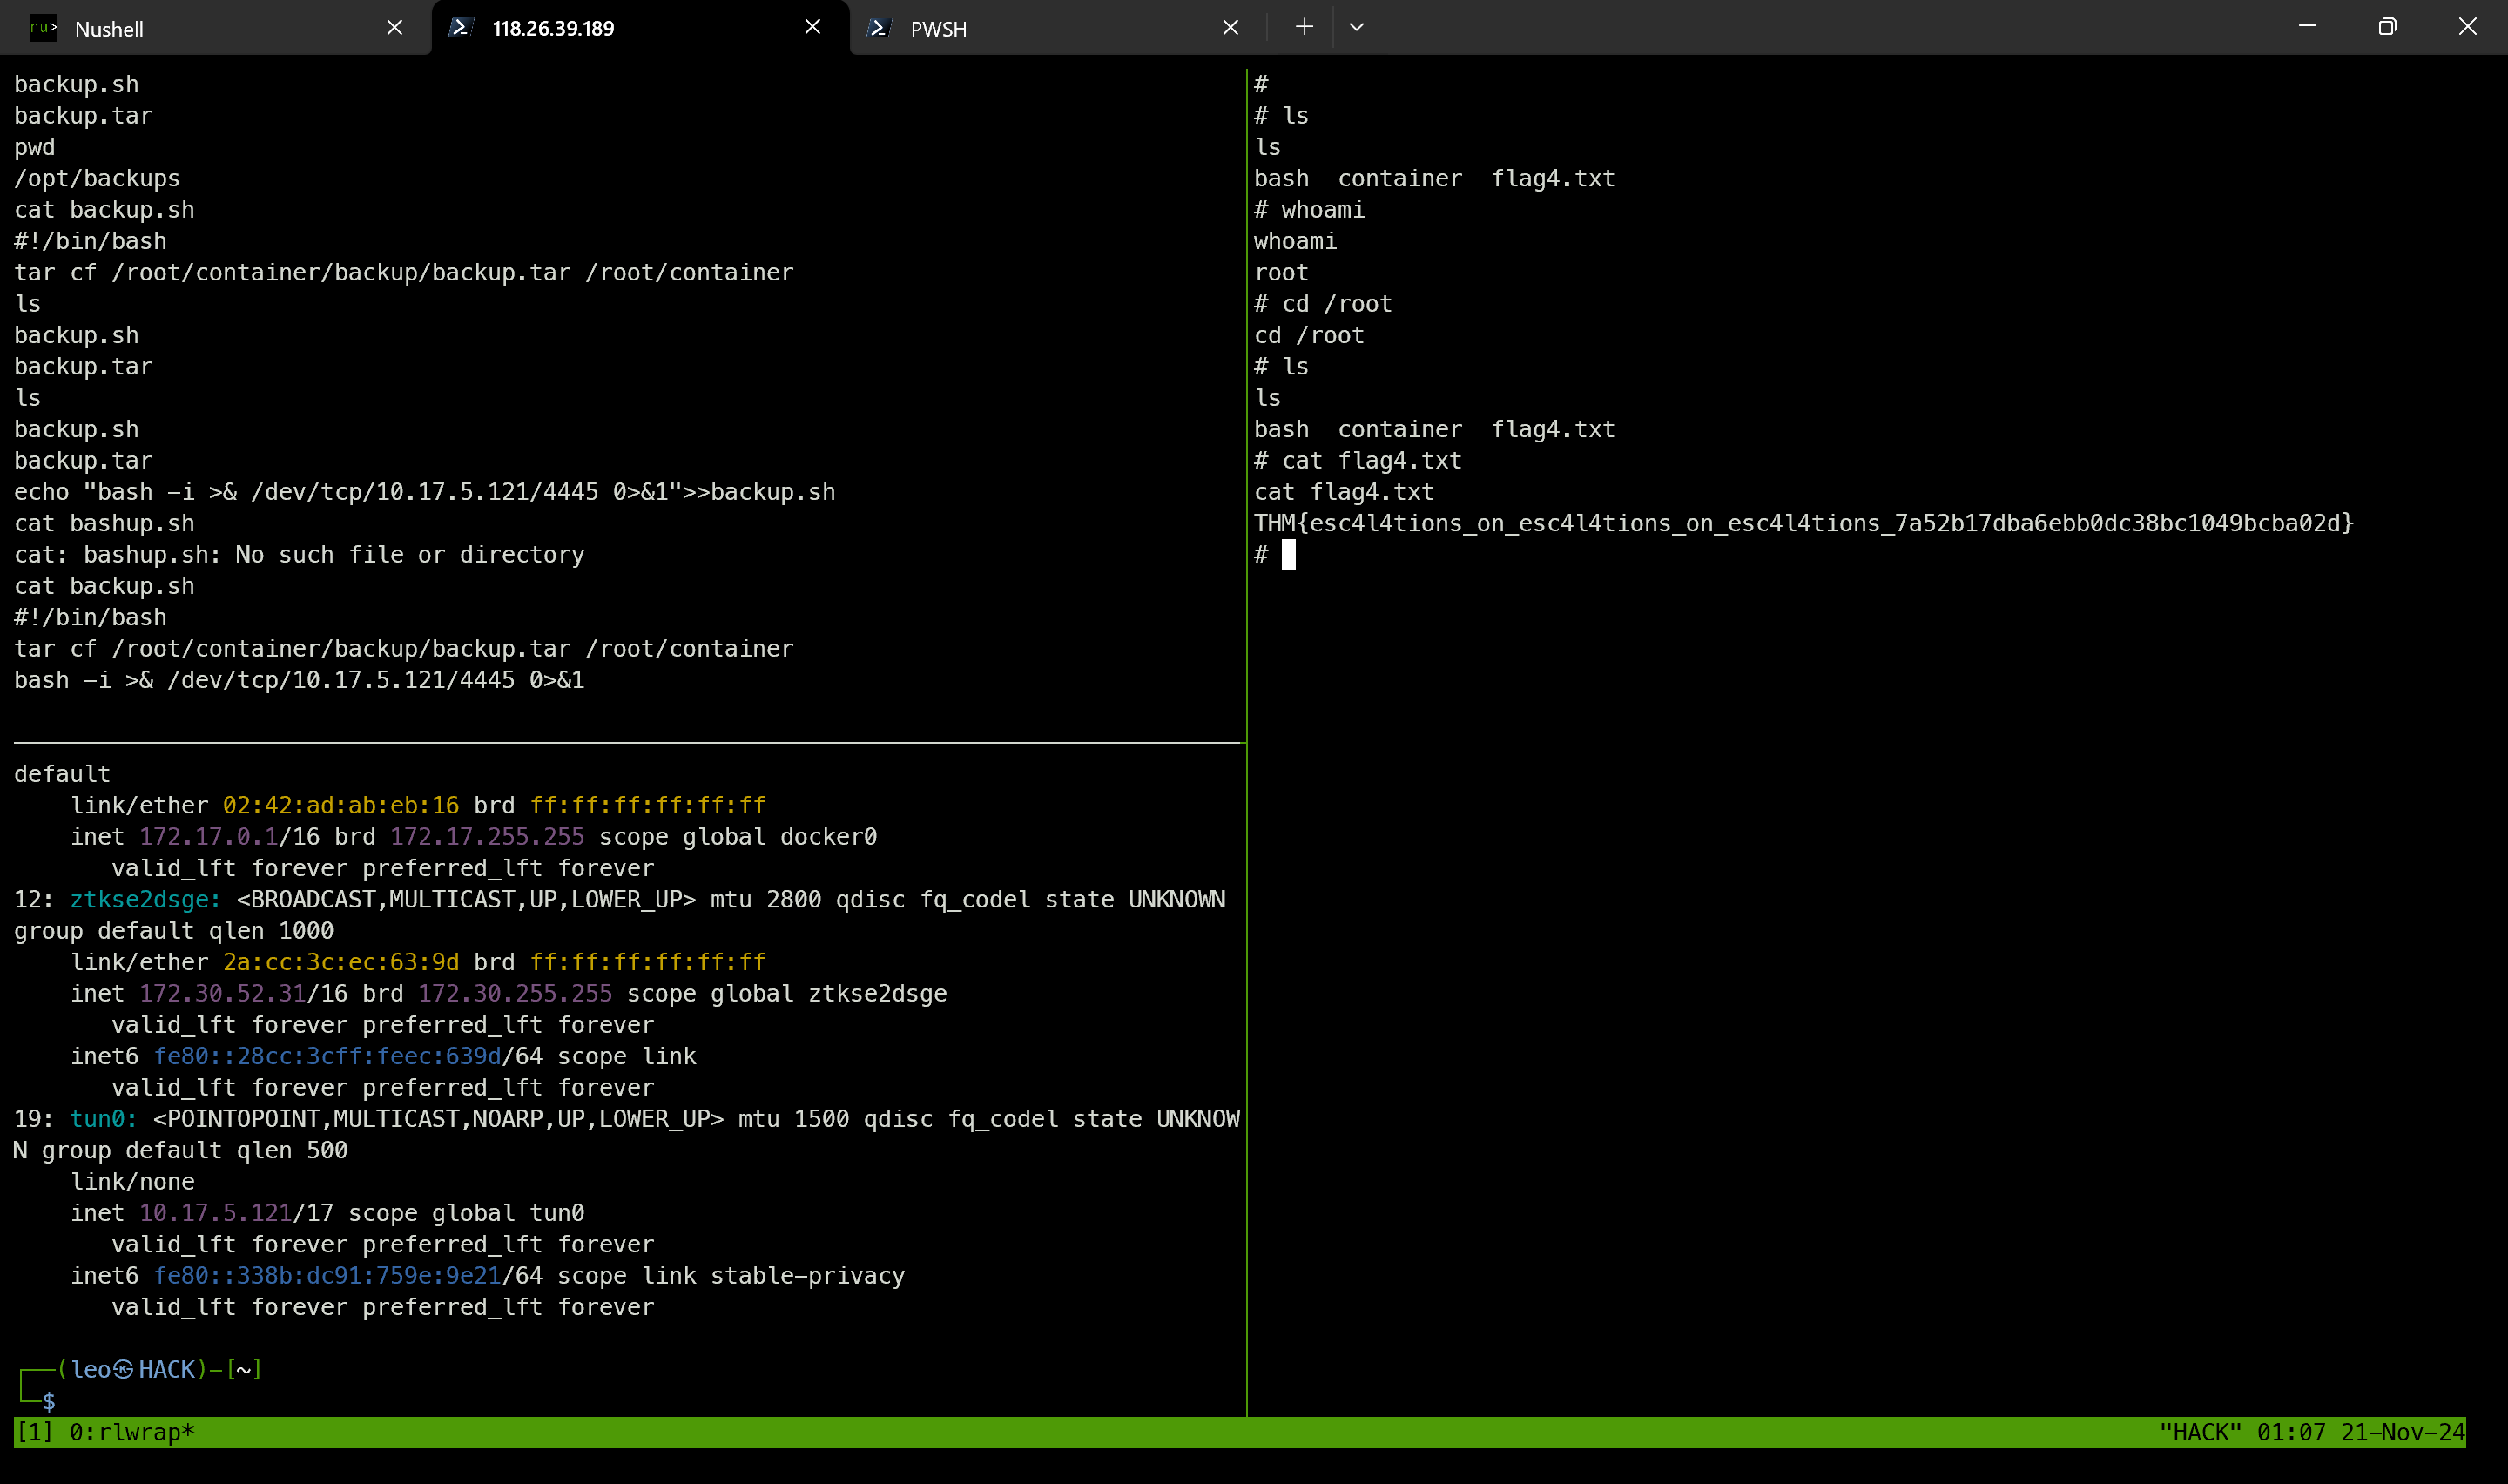2508x1484 pixels.
Task: Click the Nushell tab icon
Action: coord(43,28)
